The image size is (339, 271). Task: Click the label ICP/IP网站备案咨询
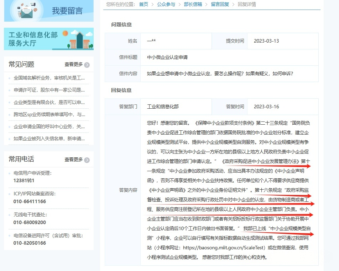[x=35, y=194]
